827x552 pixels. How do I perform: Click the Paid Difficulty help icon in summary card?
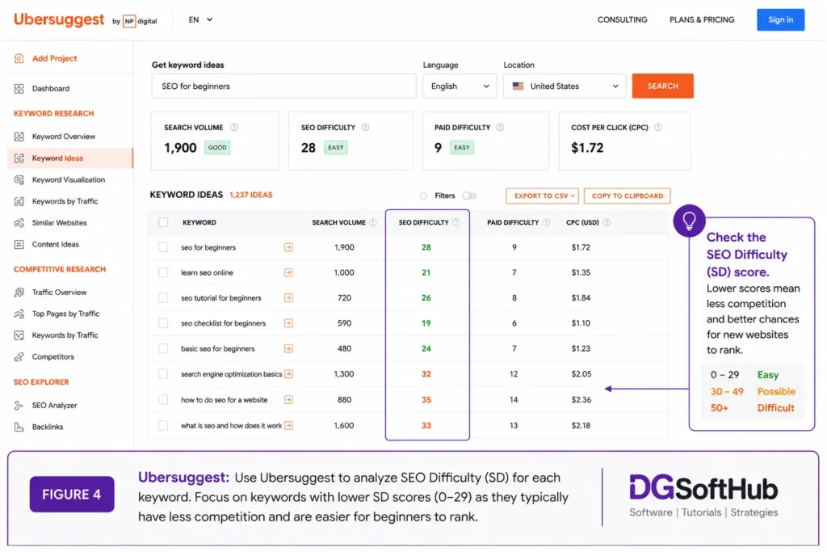coord(500,127)
